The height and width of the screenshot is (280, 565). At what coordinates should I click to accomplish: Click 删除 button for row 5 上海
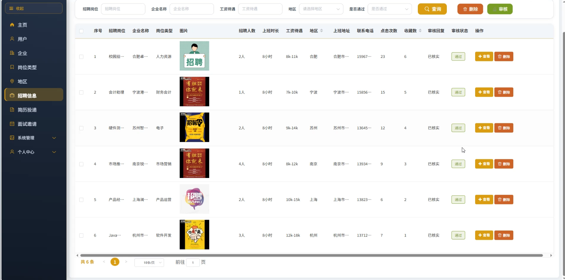pyautogui.click(x=504, y=199)
